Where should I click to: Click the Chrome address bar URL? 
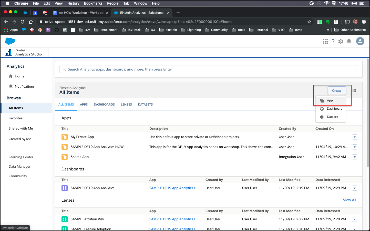[139, 22]
